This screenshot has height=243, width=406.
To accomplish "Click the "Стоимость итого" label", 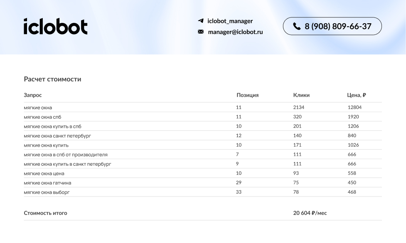I will (x=45, y=213).
